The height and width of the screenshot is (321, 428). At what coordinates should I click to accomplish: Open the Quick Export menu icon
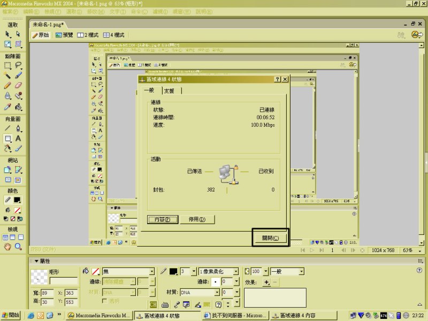pos(417,35)
